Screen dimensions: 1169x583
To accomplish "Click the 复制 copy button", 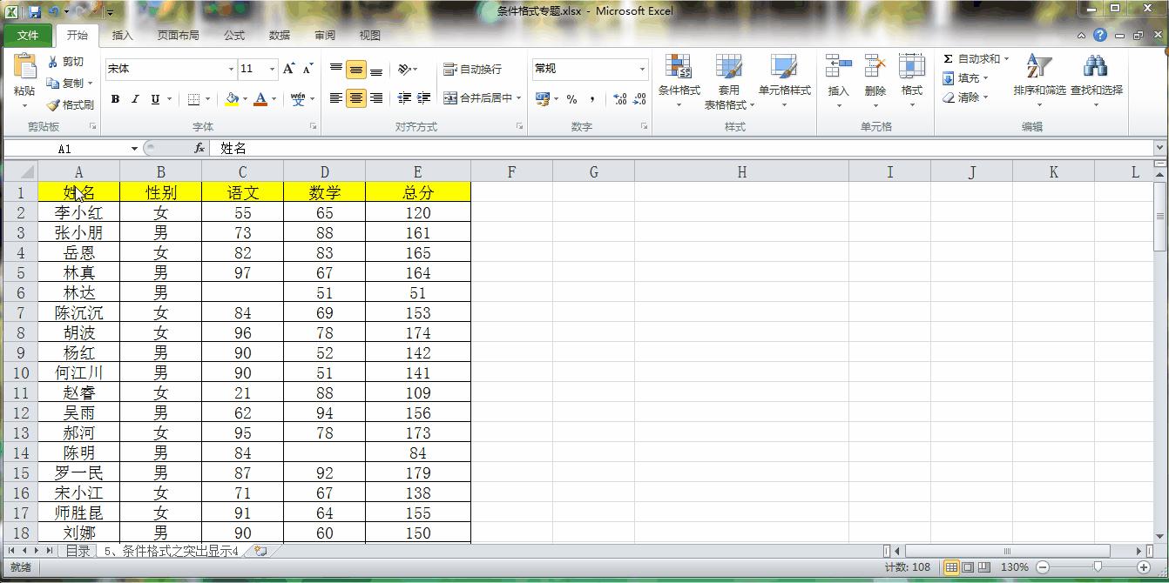I will [65, 84].
